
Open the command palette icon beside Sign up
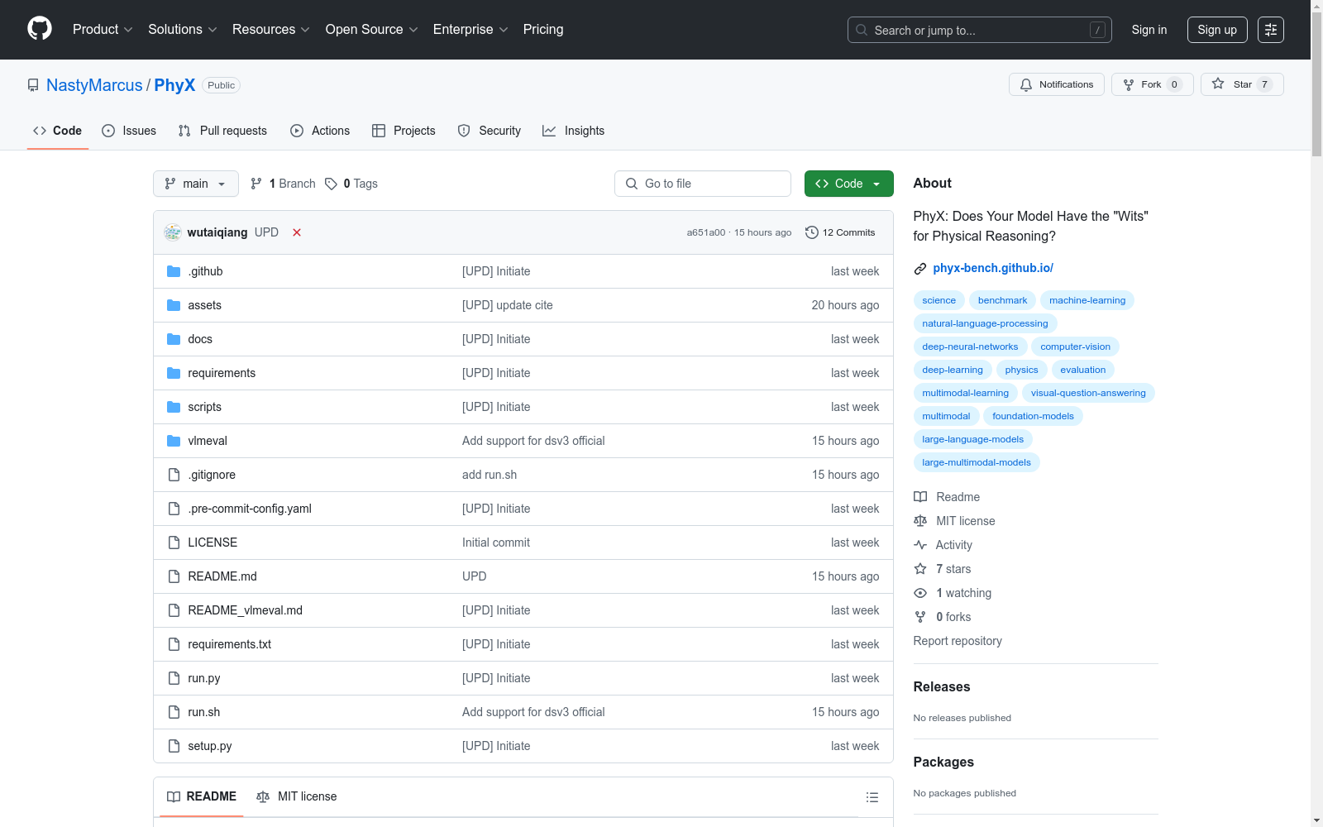(1271, 30)
